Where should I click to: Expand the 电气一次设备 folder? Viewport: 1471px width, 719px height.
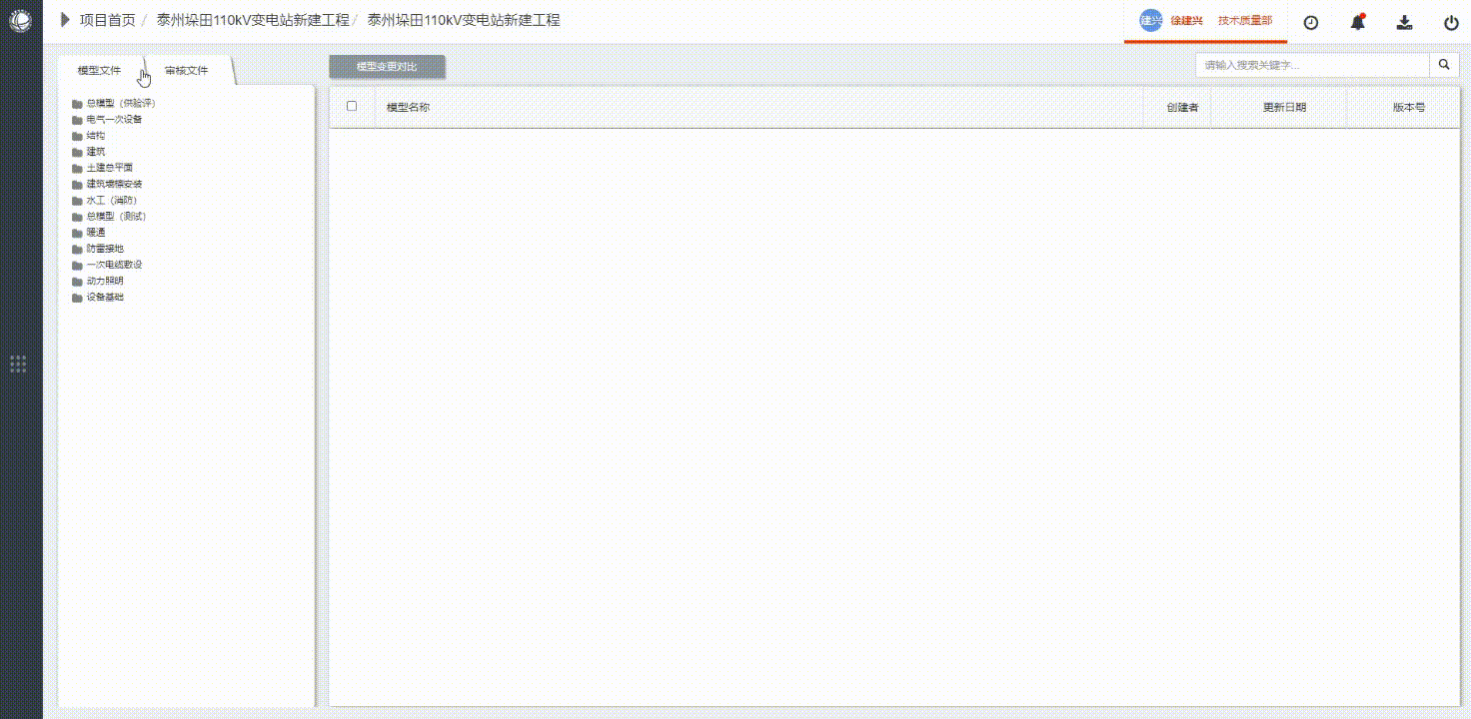click(x=114, y=120)
